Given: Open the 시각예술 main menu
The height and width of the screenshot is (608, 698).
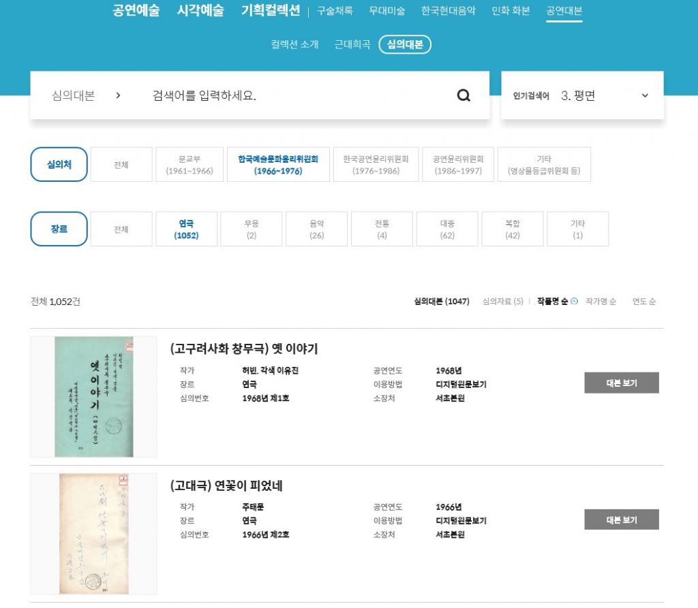Looking at the screenshot, I should tap(200, 11).
